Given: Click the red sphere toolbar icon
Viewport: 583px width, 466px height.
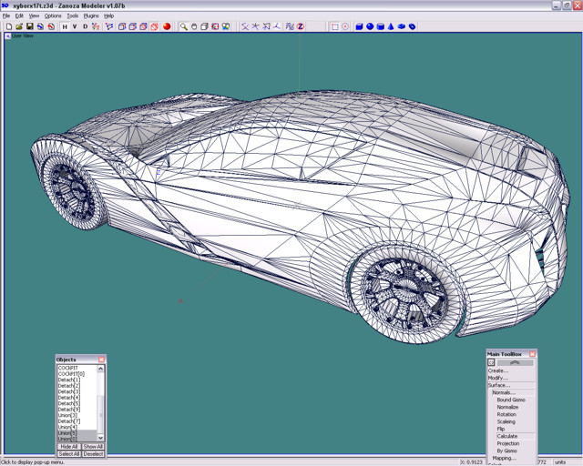Looking at the screenshot, I should [167, 26].
